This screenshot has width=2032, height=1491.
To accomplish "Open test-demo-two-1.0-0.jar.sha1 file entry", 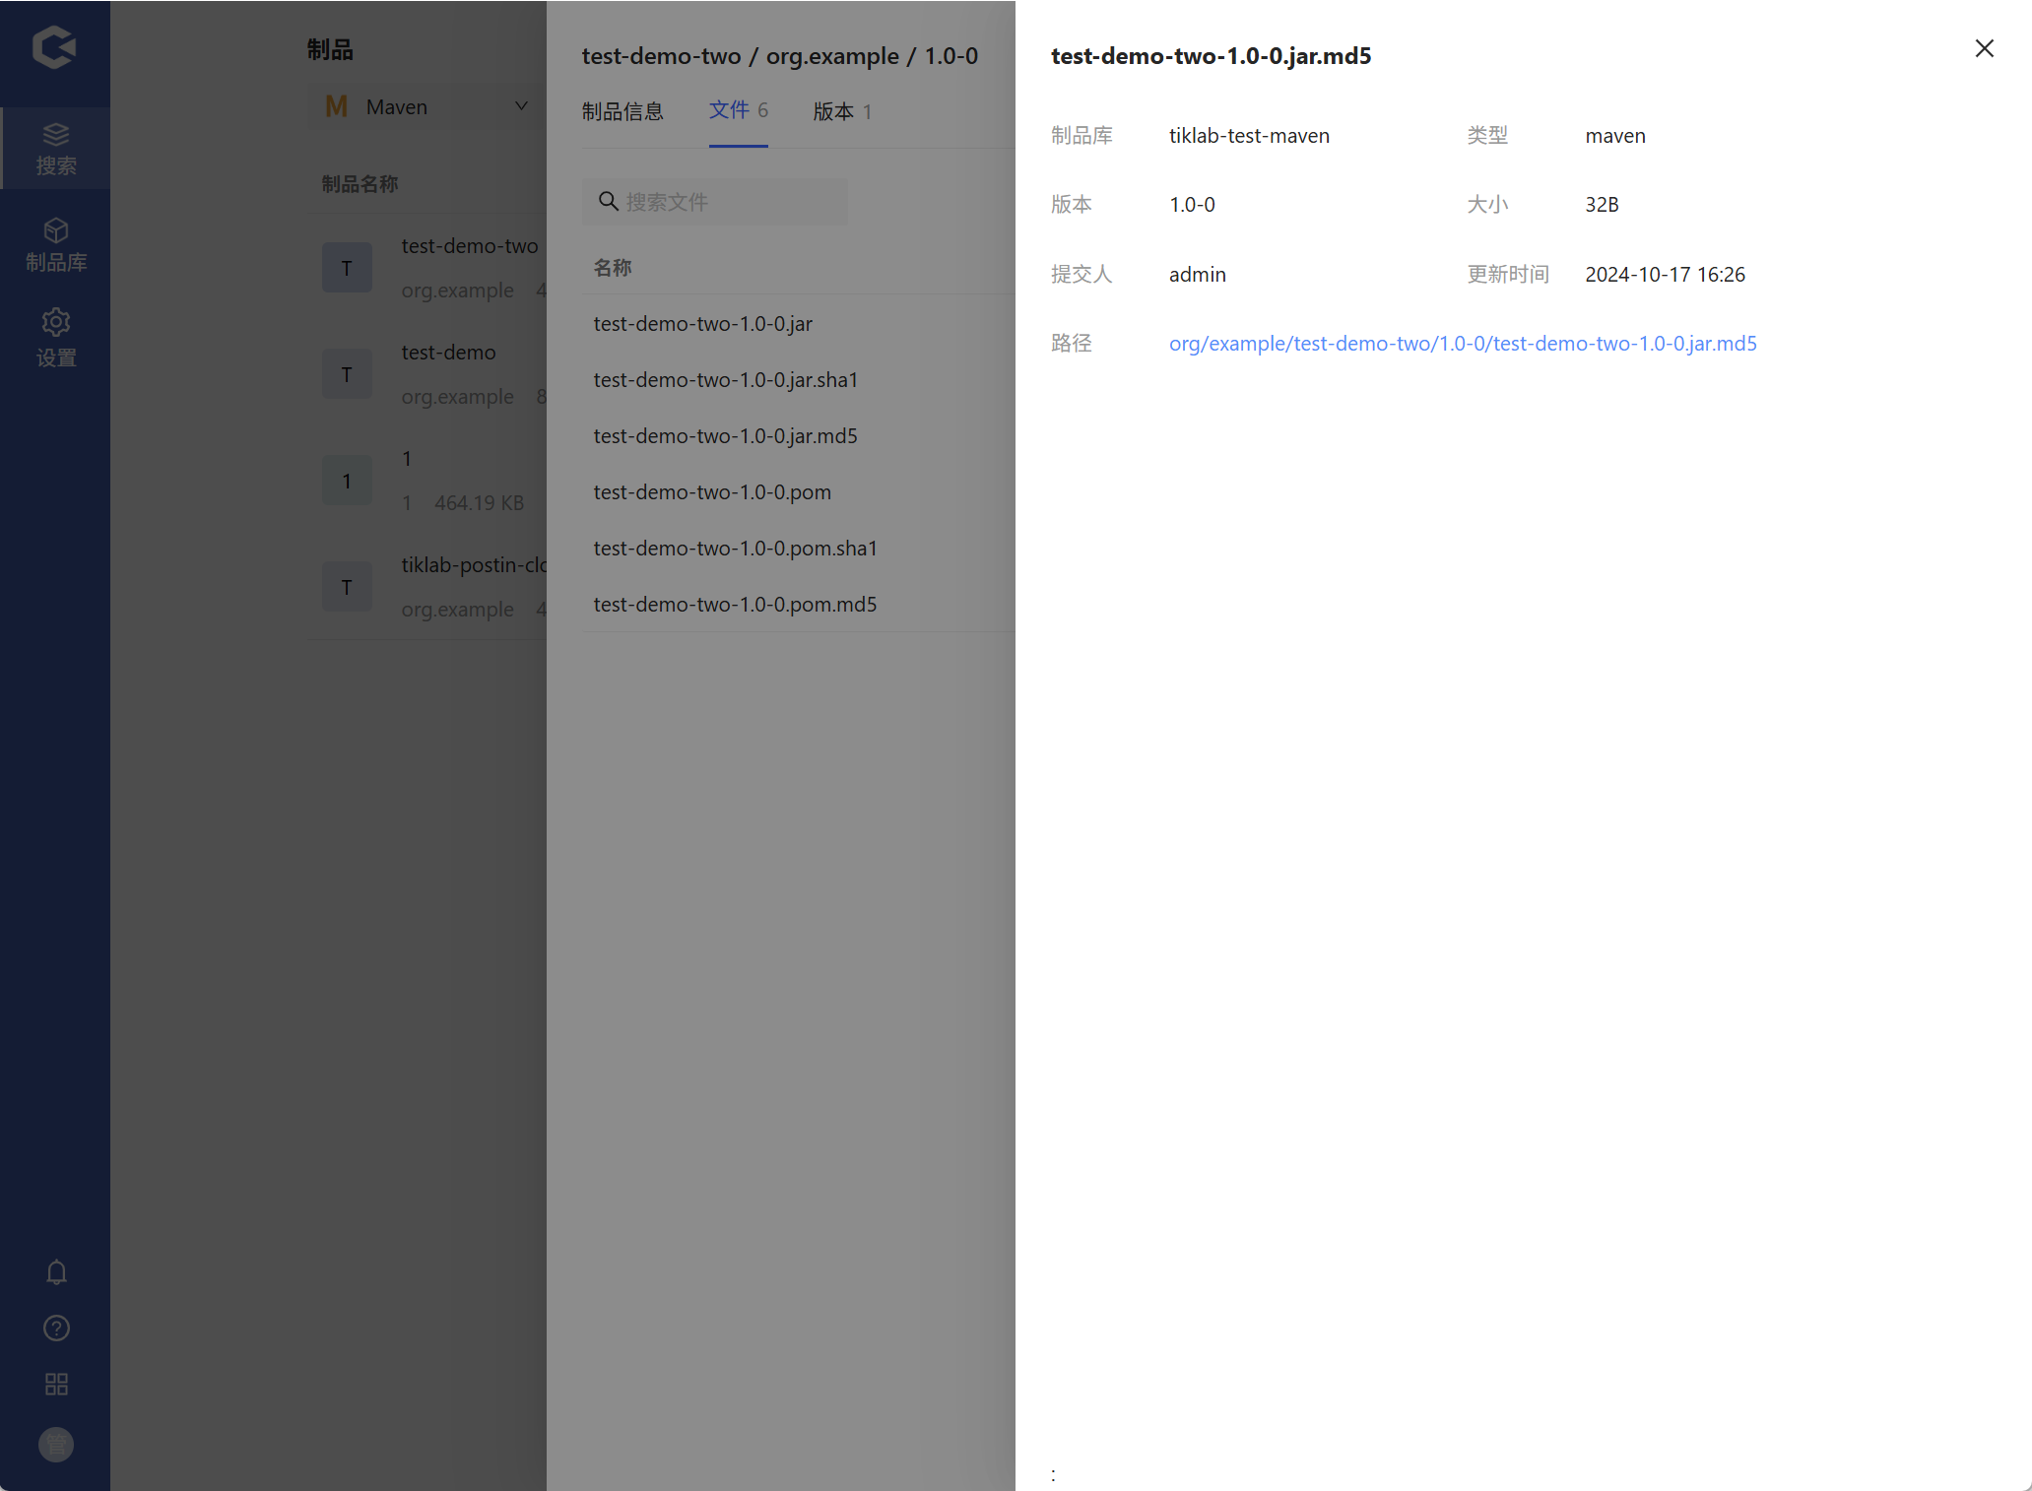I will point(725,380).
